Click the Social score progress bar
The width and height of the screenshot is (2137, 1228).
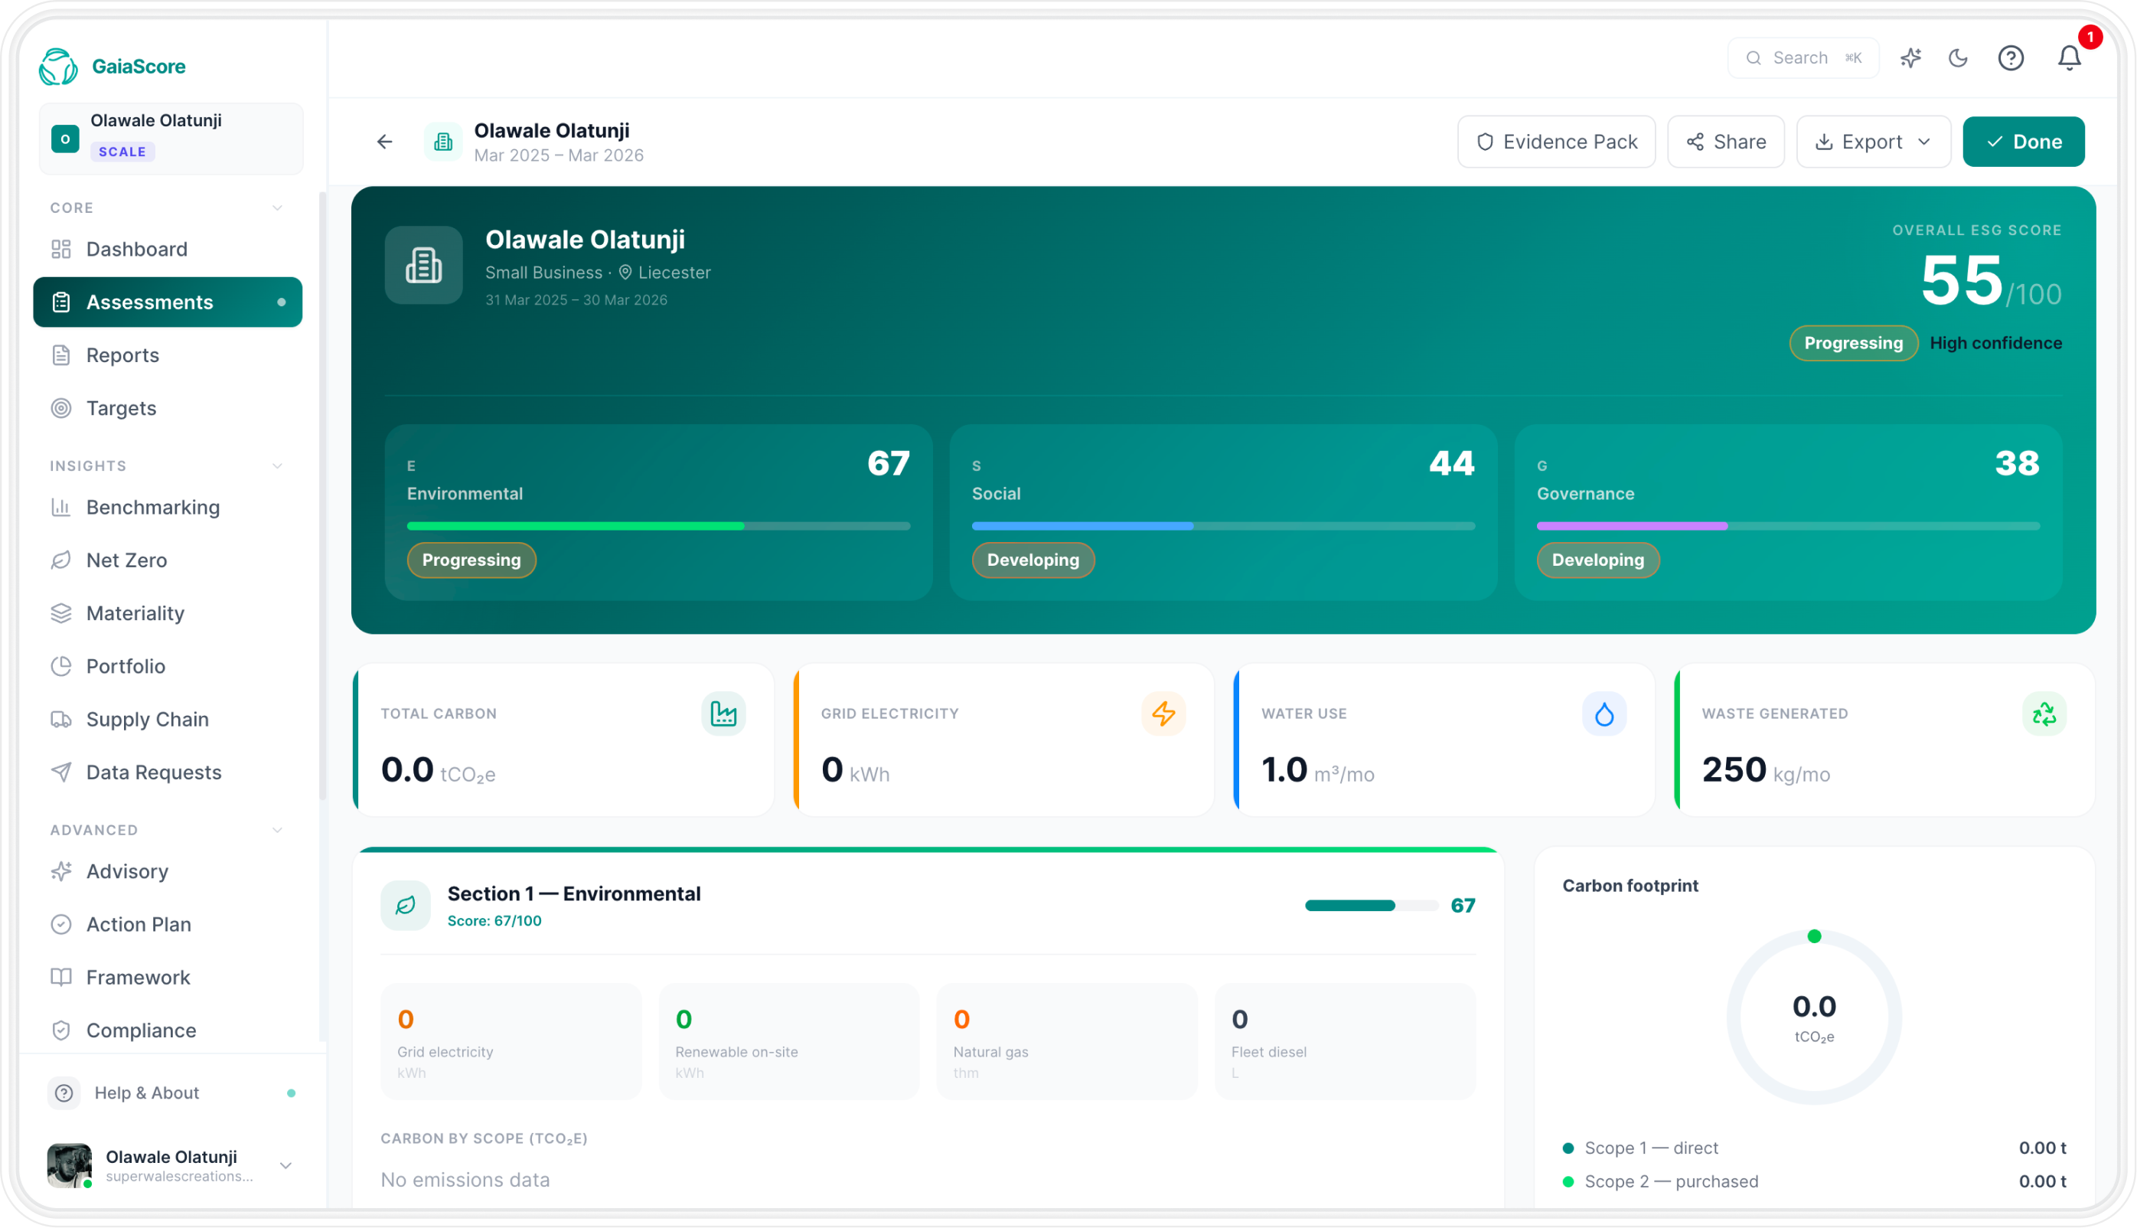[1223, 526]
